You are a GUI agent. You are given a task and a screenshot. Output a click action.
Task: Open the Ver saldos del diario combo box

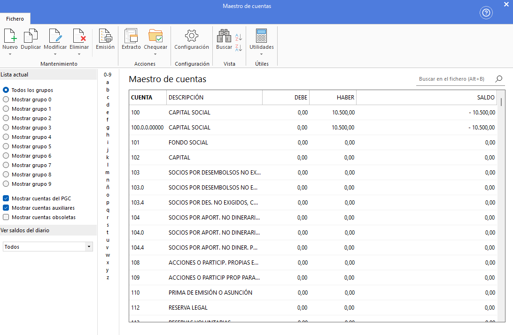click(48, 246)
